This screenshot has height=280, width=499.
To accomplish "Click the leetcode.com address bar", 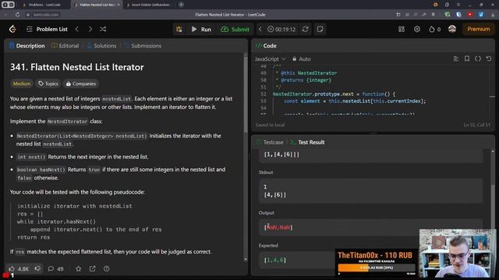I will 46,15.
